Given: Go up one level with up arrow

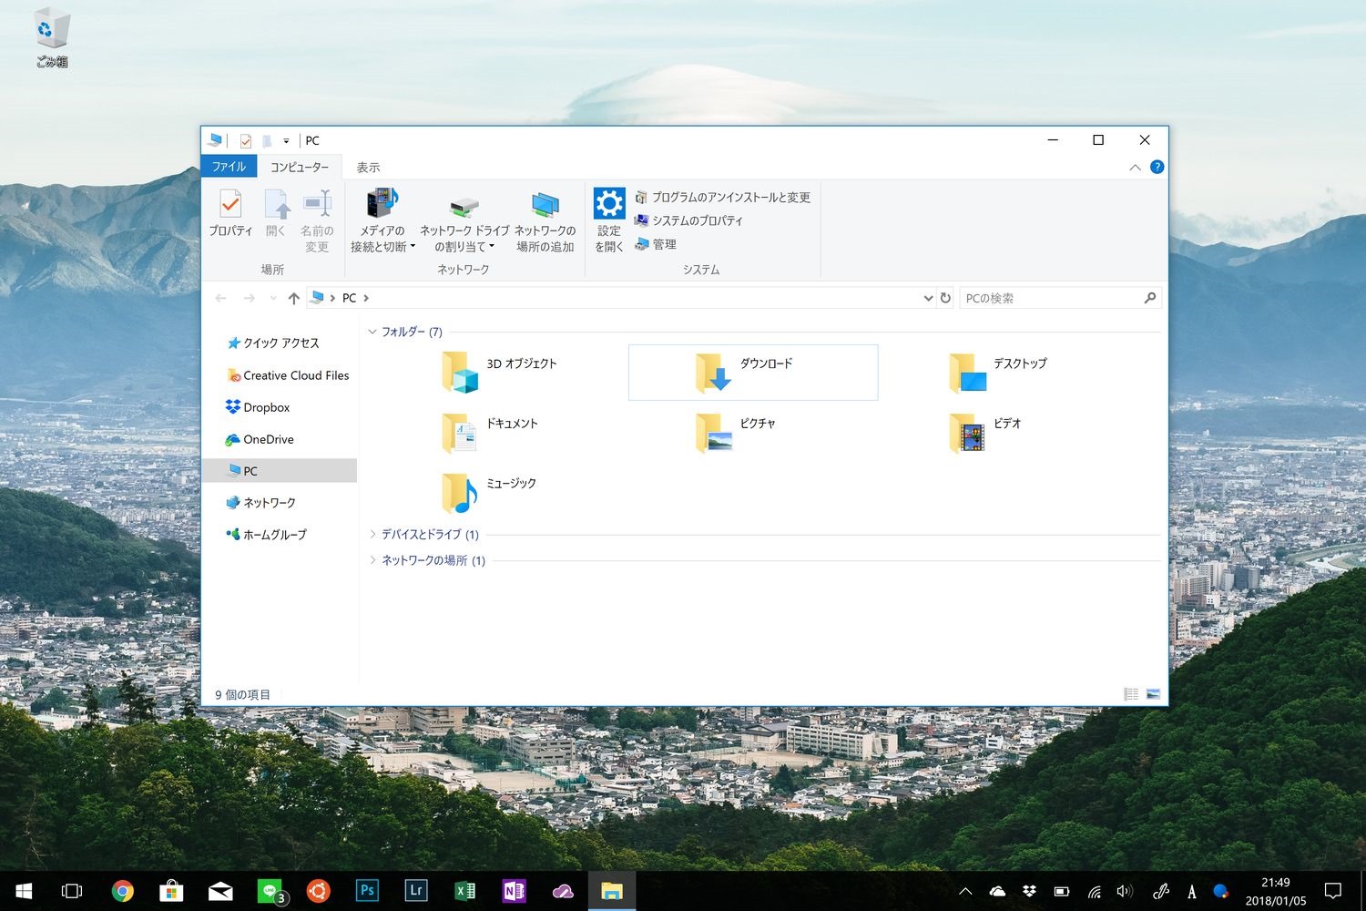Looking at the screenshot, I should (x=293, y=298).
